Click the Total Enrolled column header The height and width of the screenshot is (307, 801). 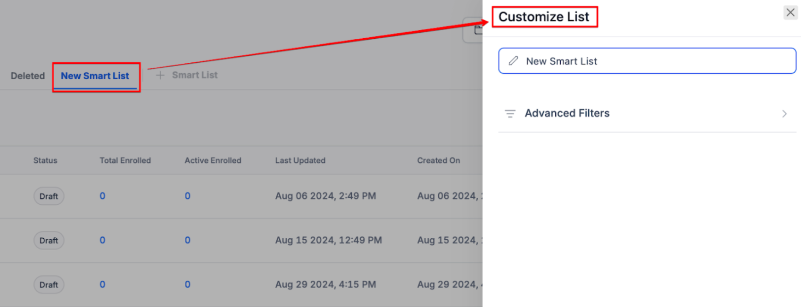tap(125, 161)
